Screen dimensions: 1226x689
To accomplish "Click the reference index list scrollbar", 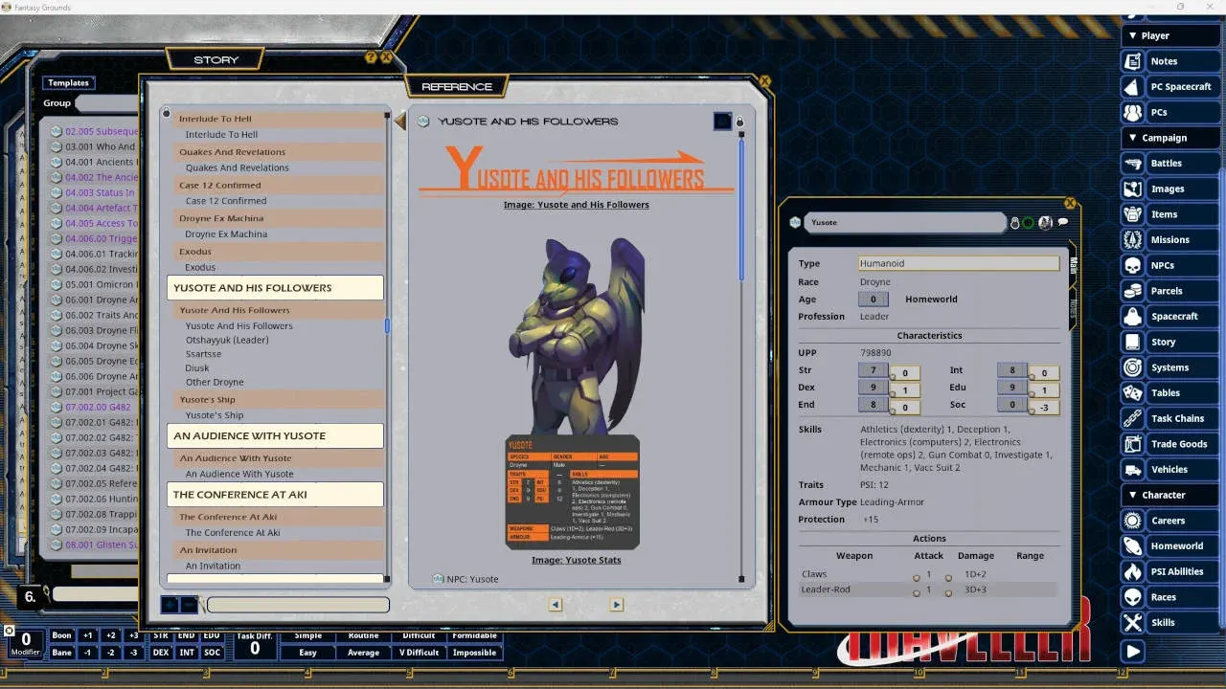I will tap(387, 326).
